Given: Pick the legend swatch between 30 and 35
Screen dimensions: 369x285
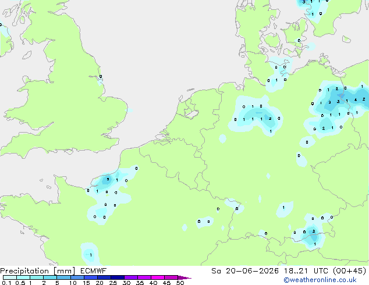Looking at the screenshot, I should (131, 277).
